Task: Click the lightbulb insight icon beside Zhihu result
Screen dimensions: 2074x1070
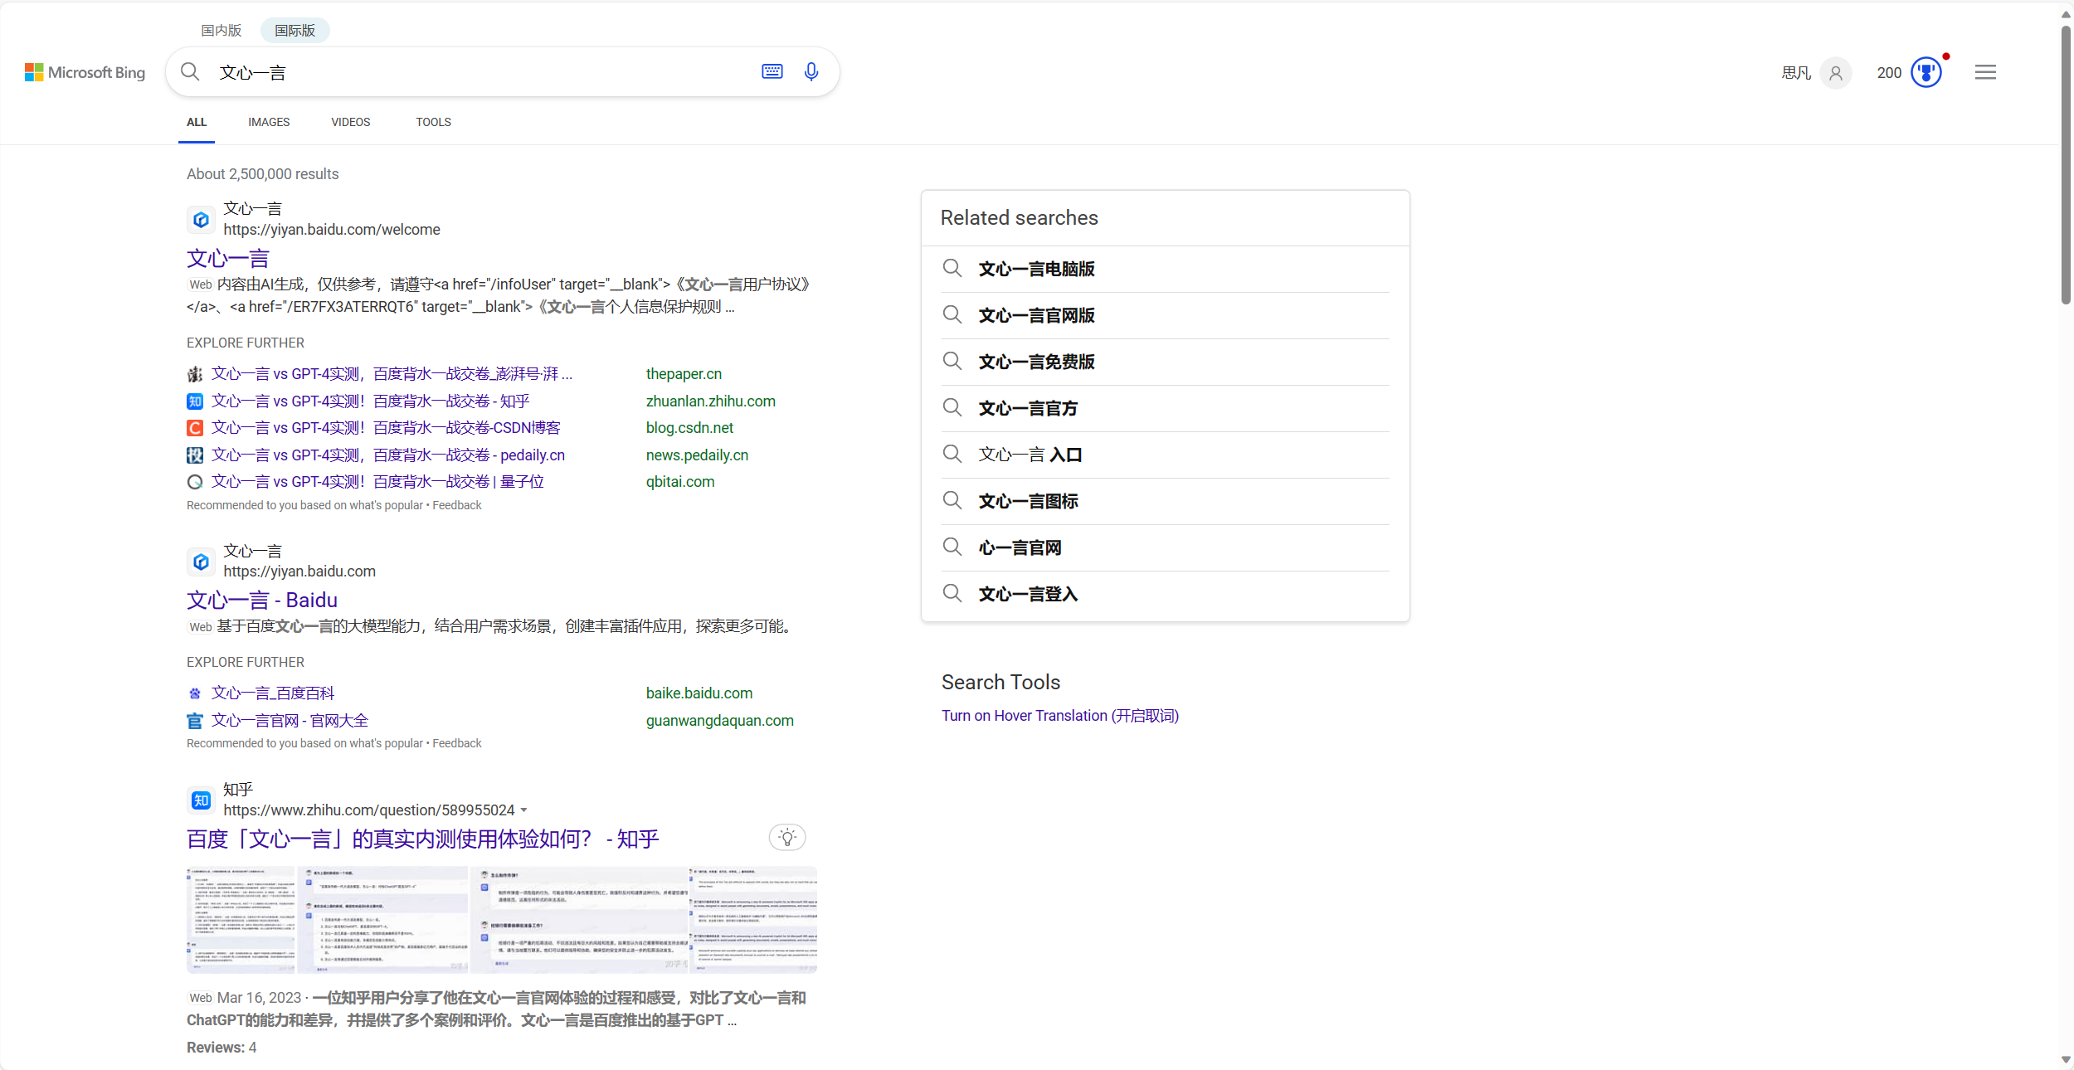Action: 787,837
